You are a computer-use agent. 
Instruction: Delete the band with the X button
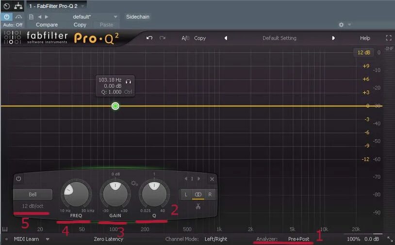[212, 179]
